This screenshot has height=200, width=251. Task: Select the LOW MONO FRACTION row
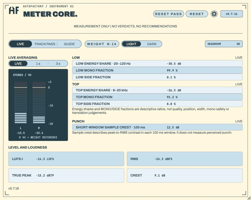(x=157, y=70)
